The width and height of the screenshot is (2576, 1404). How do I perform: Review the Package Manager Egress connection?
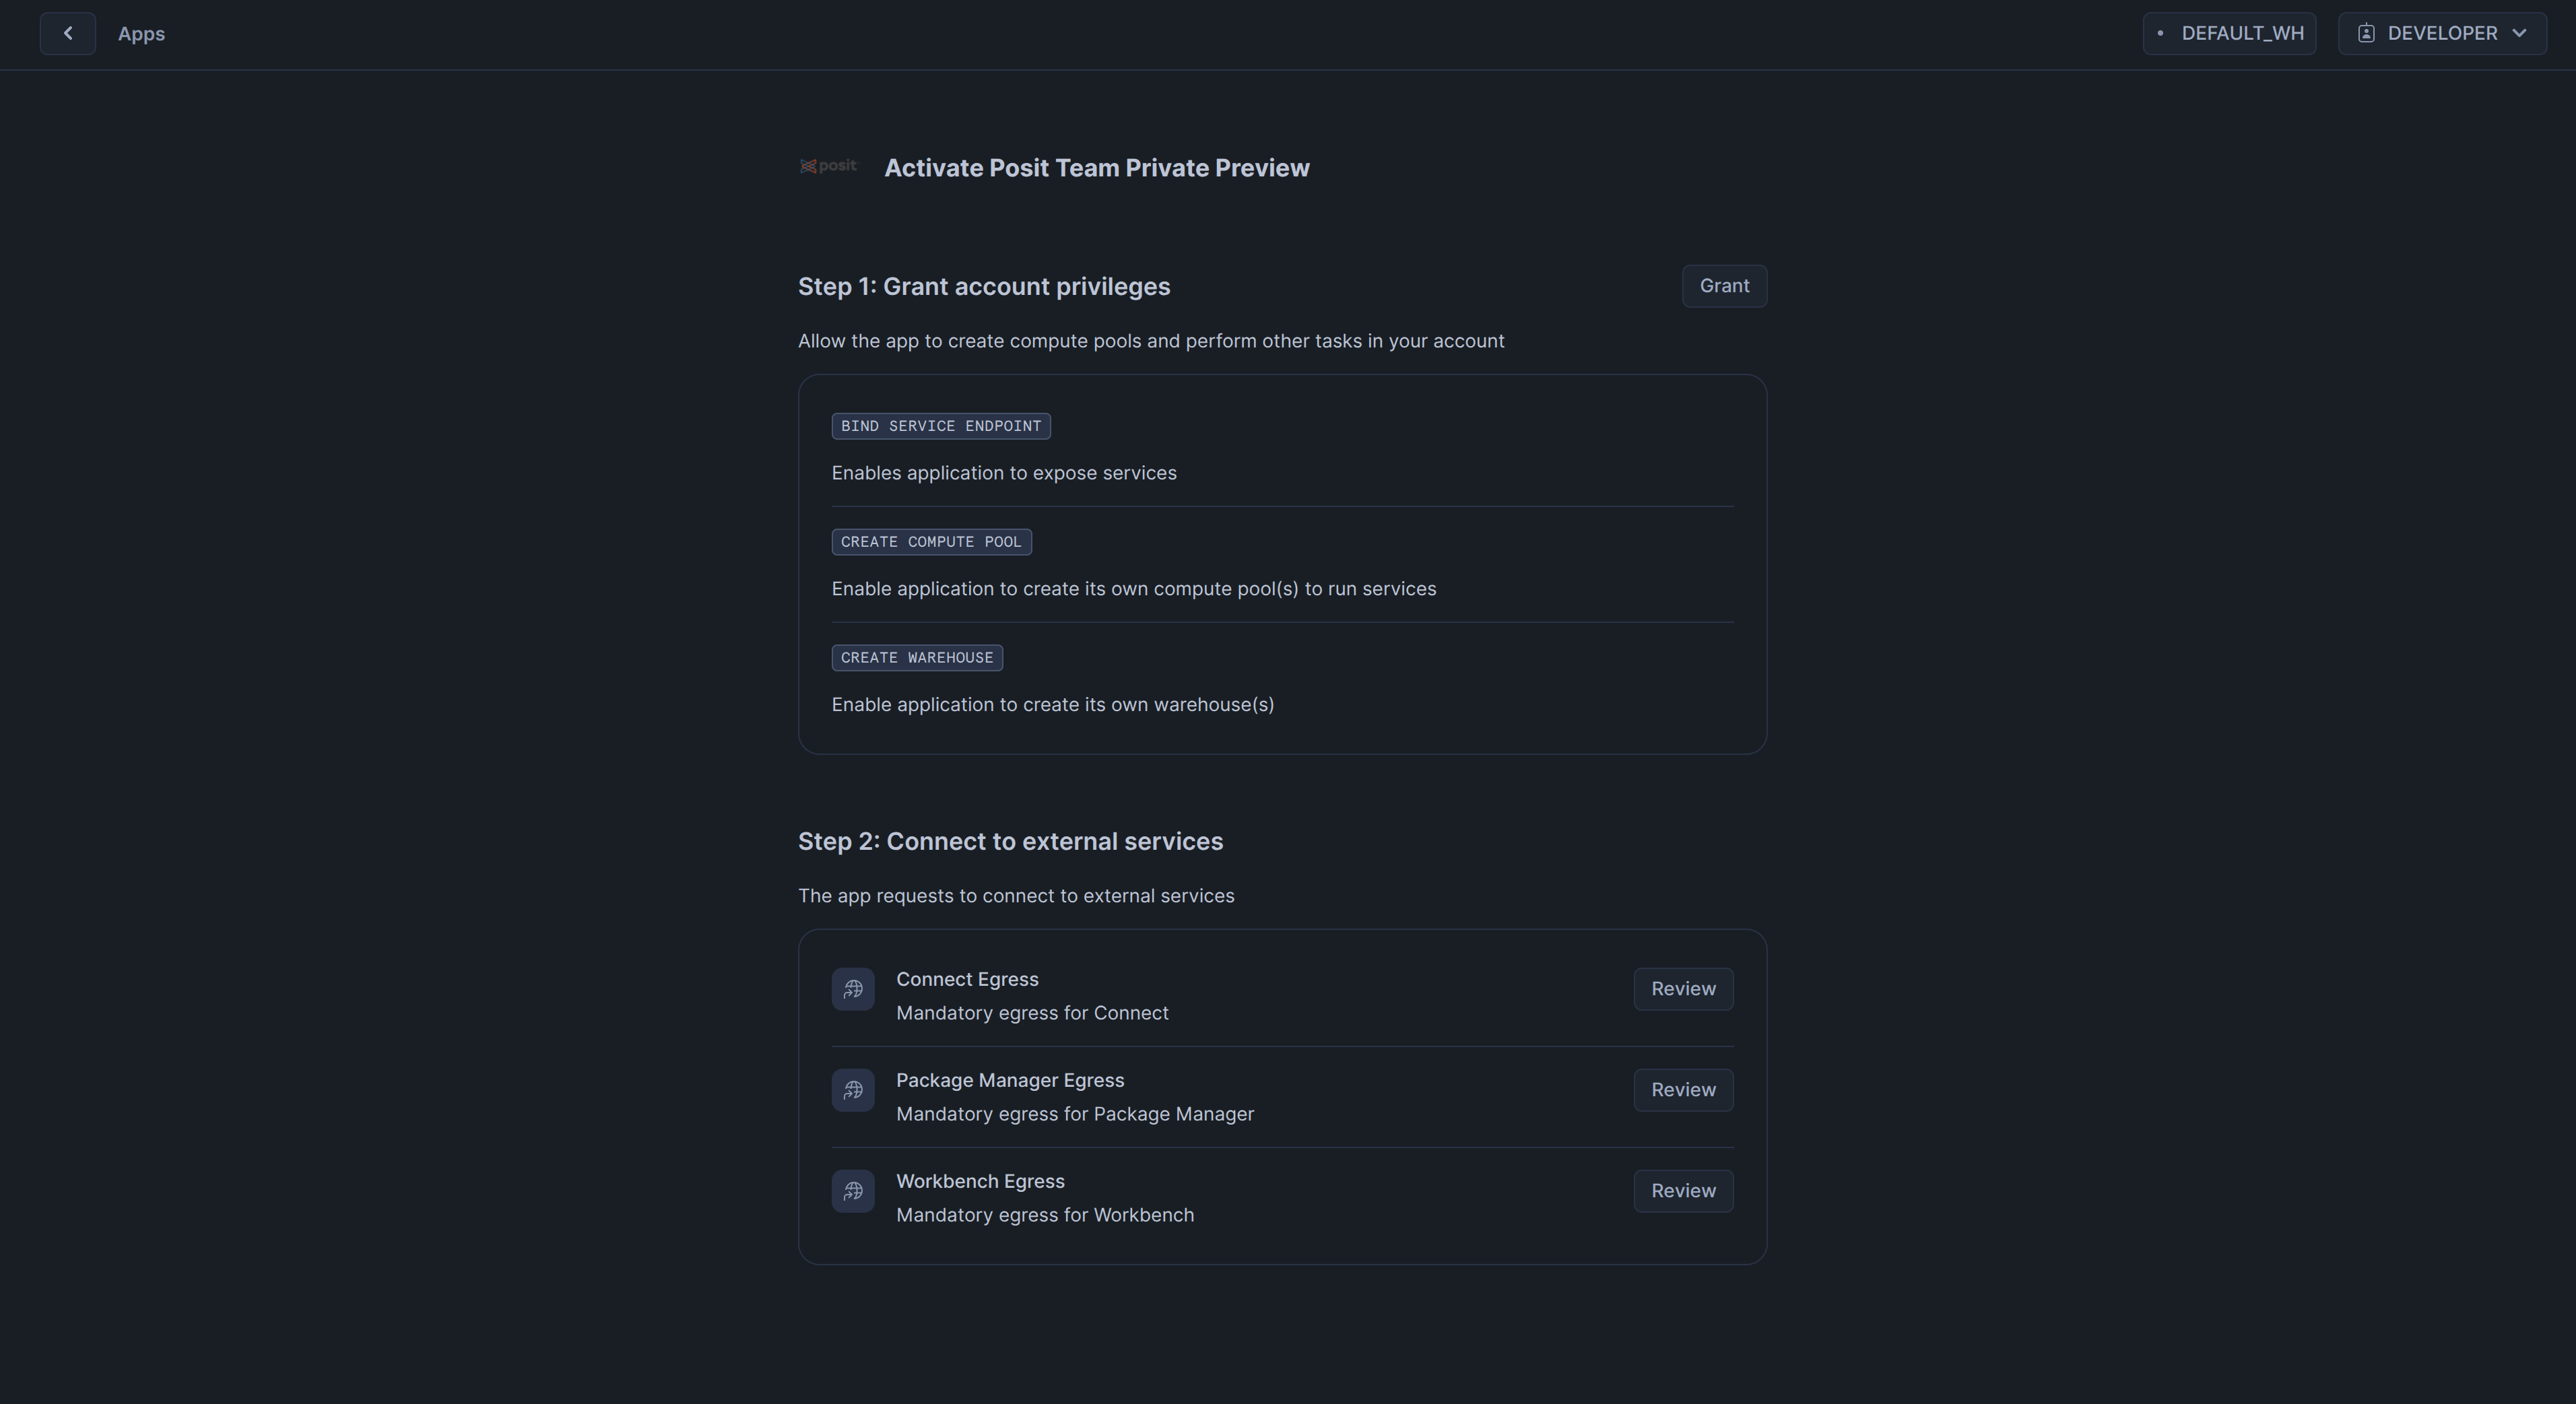[x=1683, y=1090]
